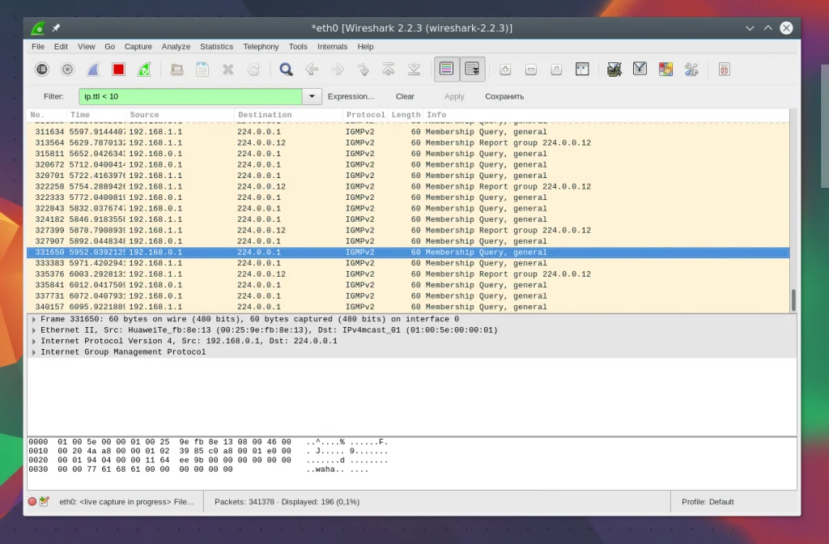The image size is (829, 544).
Task: Toggle packet list colorization
Action: click(x=446, y=70)
